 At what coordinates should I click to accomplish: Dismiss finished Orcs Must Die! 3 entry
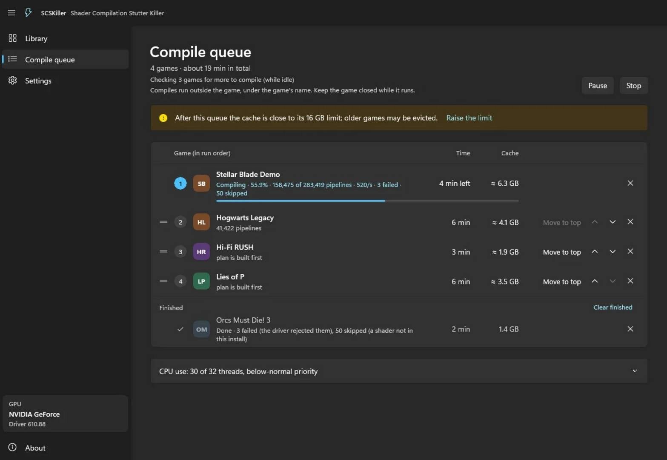tap(630, 329)
